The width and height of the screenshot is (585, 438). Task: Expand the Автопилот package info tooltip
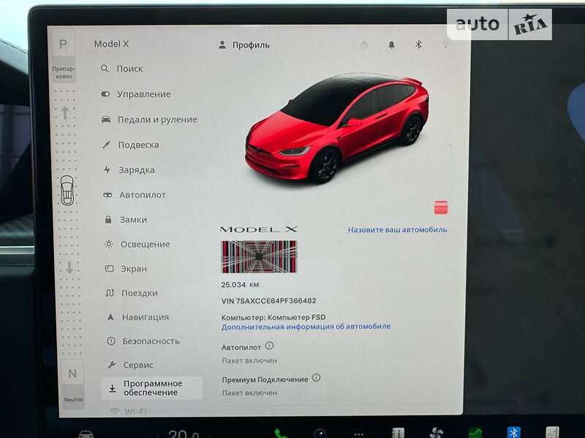tap(268, 347)
